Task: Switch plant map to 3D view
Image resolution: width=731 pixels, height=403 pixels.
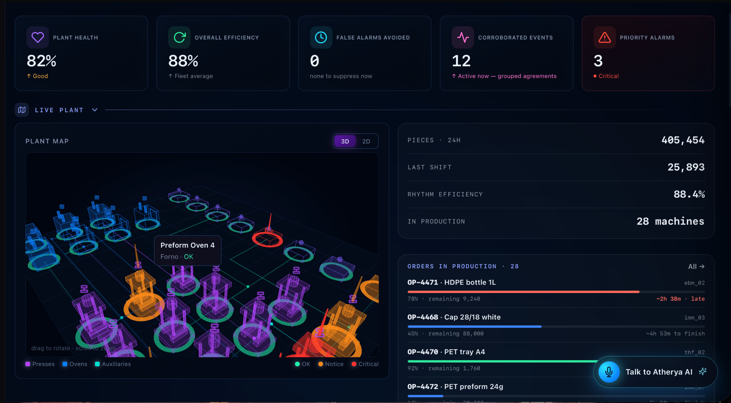Action: [345, 141]
